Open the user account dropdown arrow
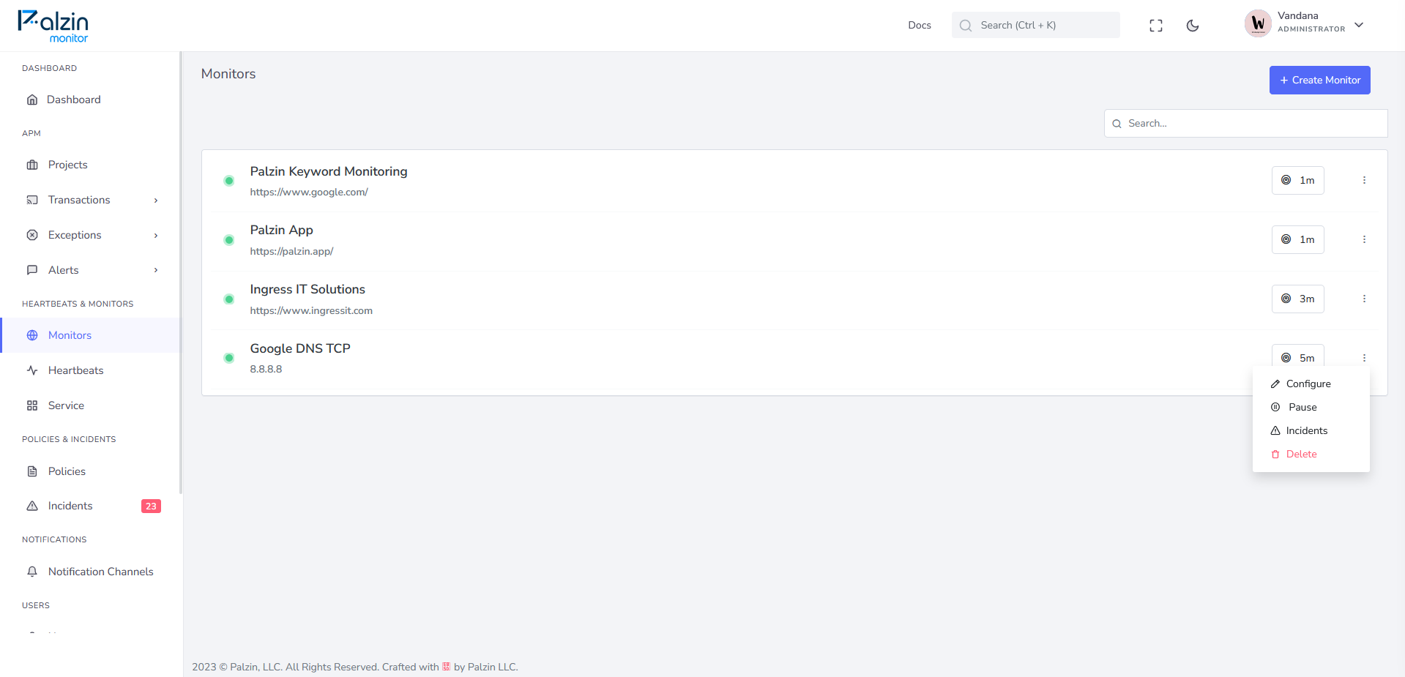Screen dimensions: 1405x677 tap(1359, 25)
